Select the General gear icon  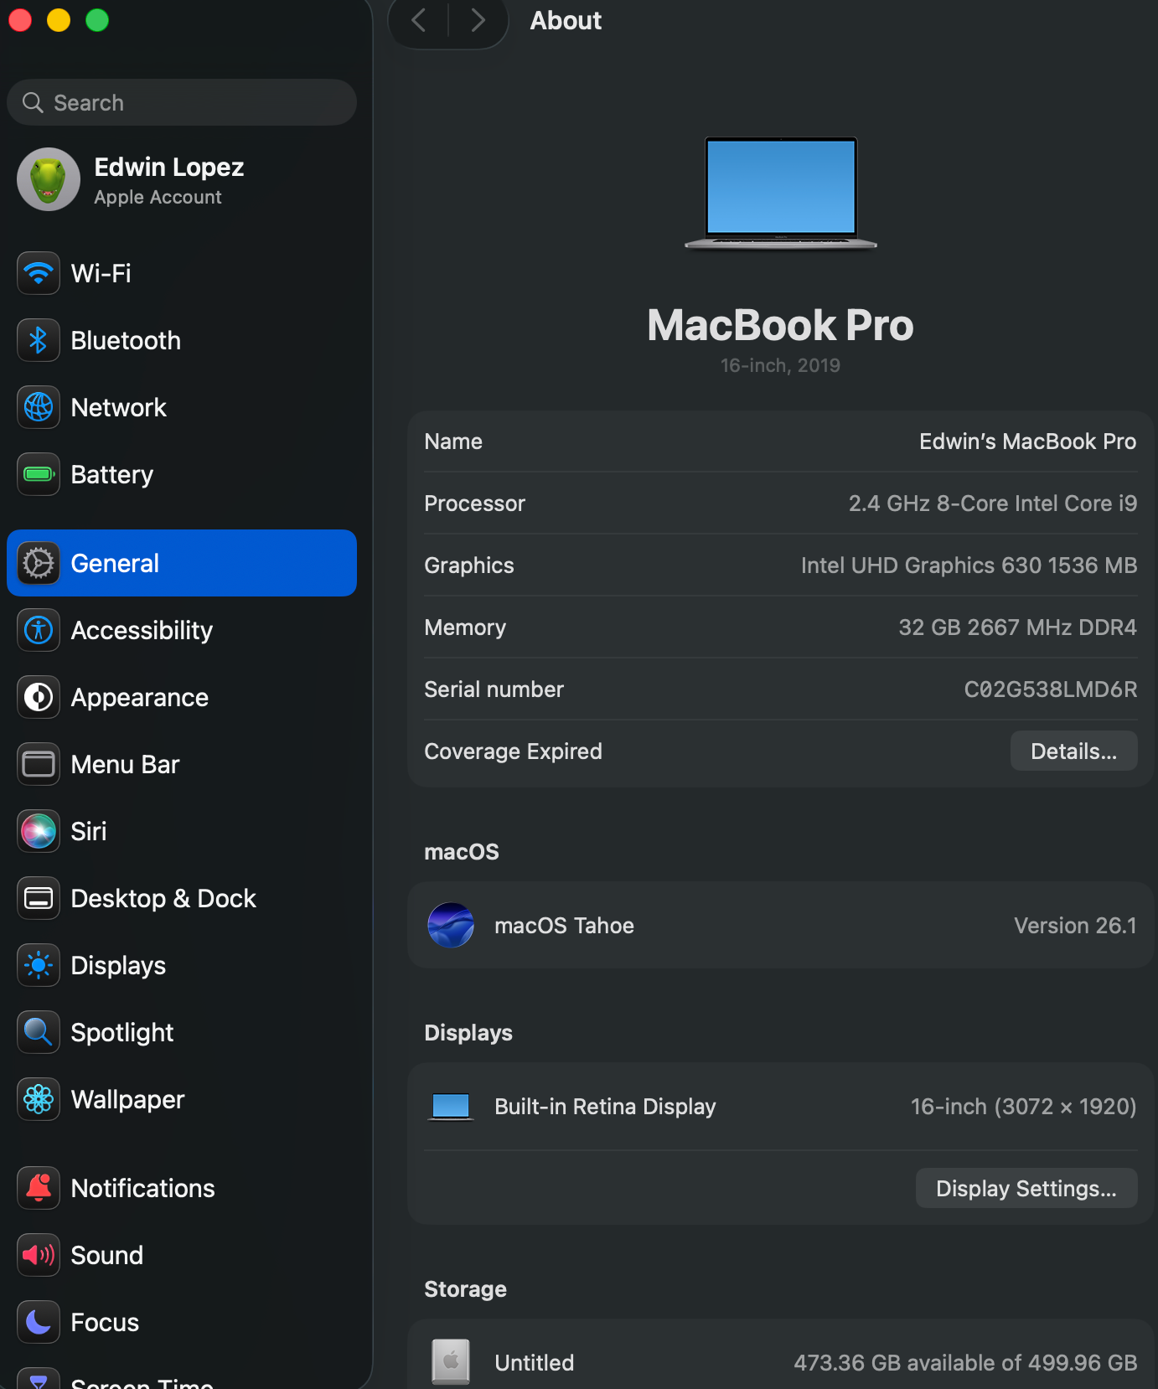(x=39, y=563)
